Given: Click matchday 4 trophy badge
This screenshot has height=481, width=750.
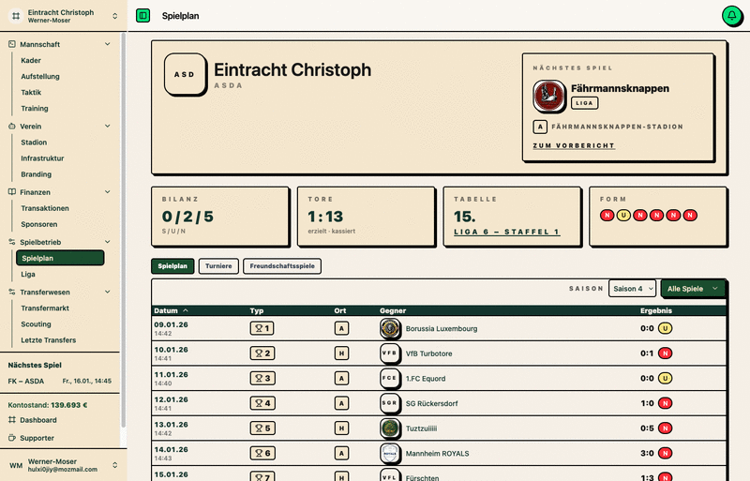Looking at the screenshot, I should [262, 403].
